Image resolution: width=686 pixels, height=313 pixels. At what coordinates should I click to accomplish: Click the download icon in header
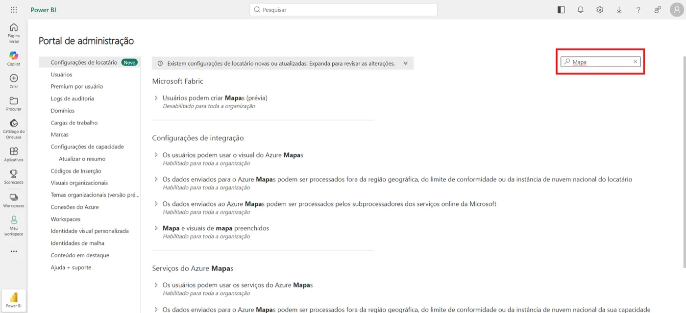point(619,10)
